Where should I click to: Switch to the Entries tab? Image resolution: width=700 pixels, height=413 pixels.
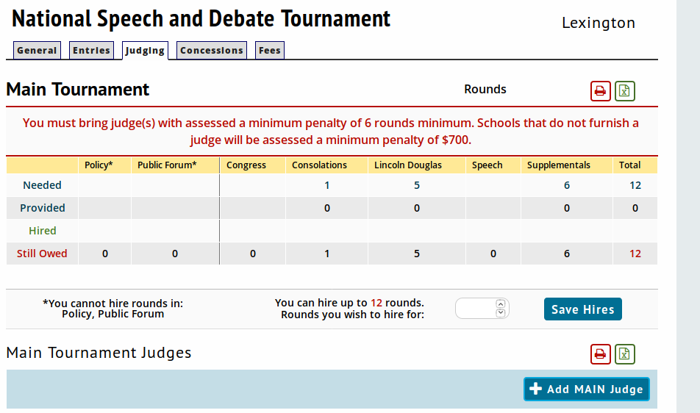[91, 51]
